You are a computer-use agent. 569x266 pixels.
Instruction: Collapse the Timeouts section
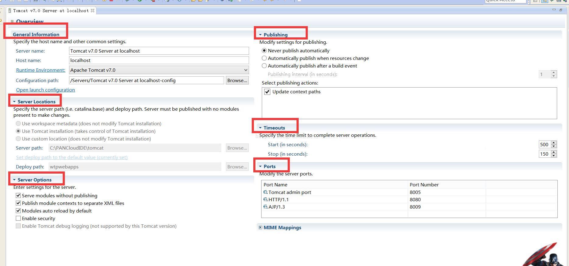[x=260, y=128]
